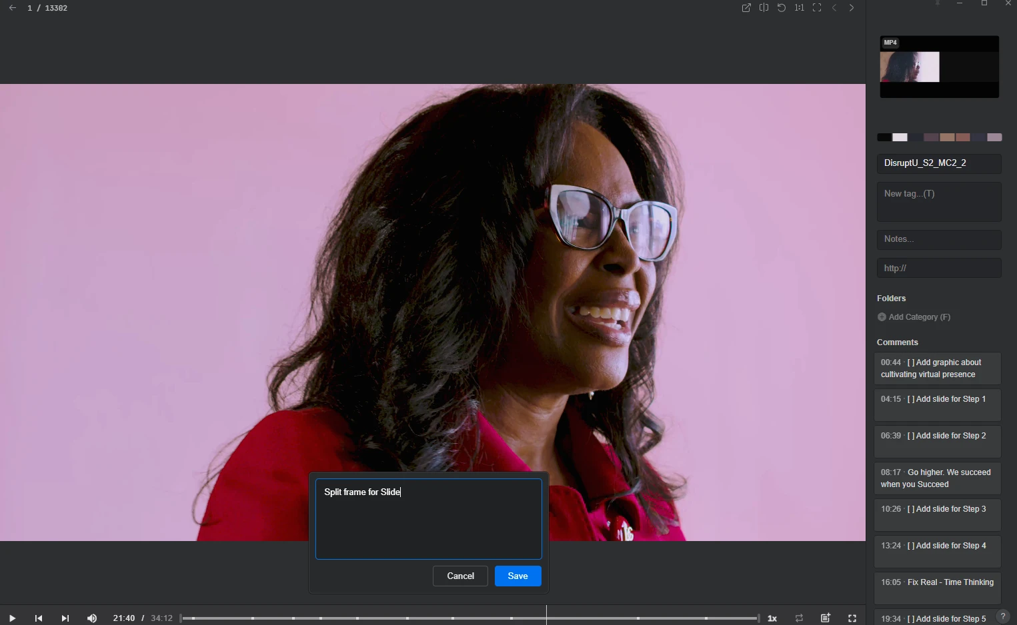Toggle loop playback
The image size is (1017, 625).
pyautogui.click(x=799, y=618)
